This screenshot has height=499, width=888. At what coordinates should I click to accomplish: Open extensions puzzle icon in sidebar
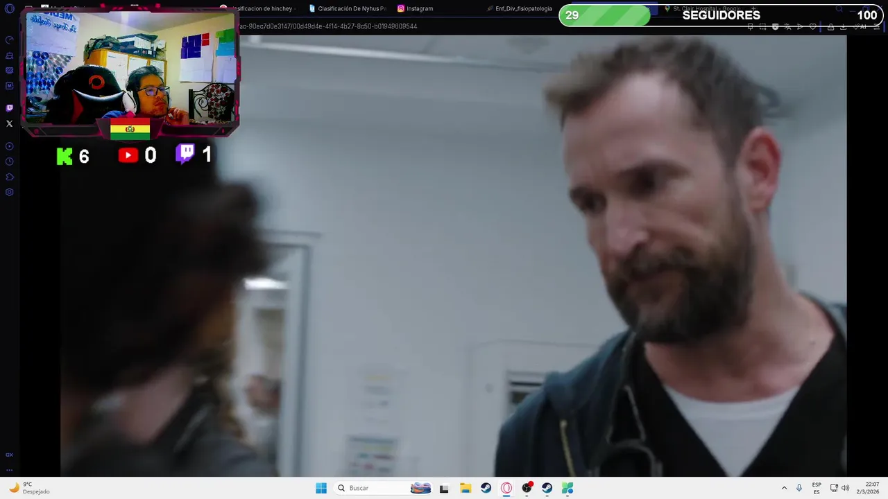[9, 177]
